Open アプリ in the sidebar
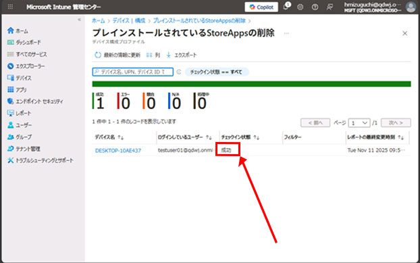The height and width of the screenshot is (263, 420). tap(17, 90)
